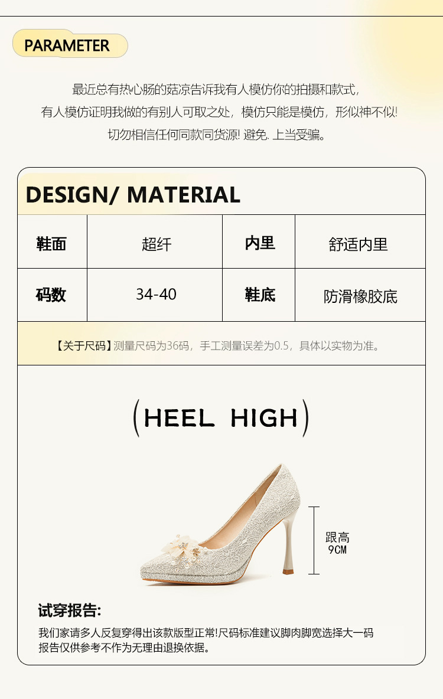Select the 鞋面 table header cell
This screenshot has height=699, width=443.
52,241
